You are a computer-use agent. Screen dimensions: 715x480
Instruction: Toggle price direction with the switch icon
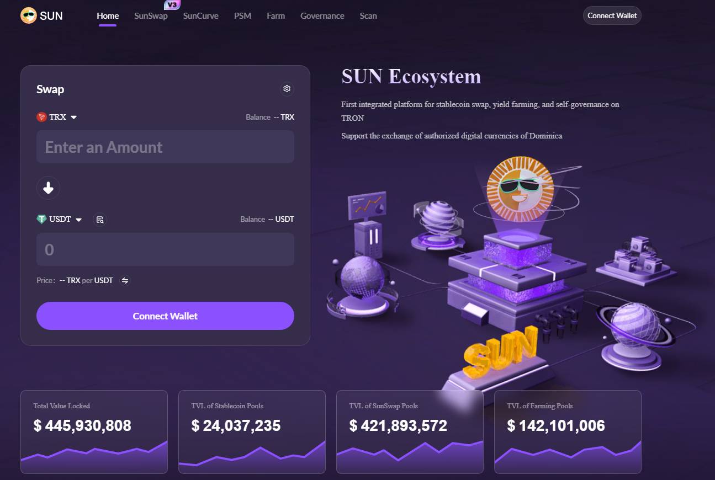click(125, 280)
